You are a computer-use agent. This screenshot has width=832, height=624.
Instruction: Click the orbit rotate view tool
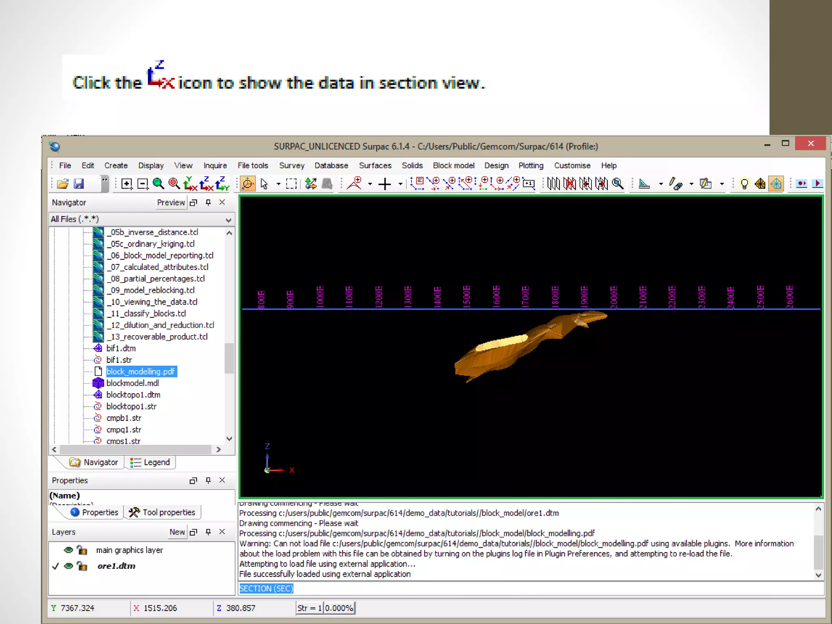coord(247,184)
